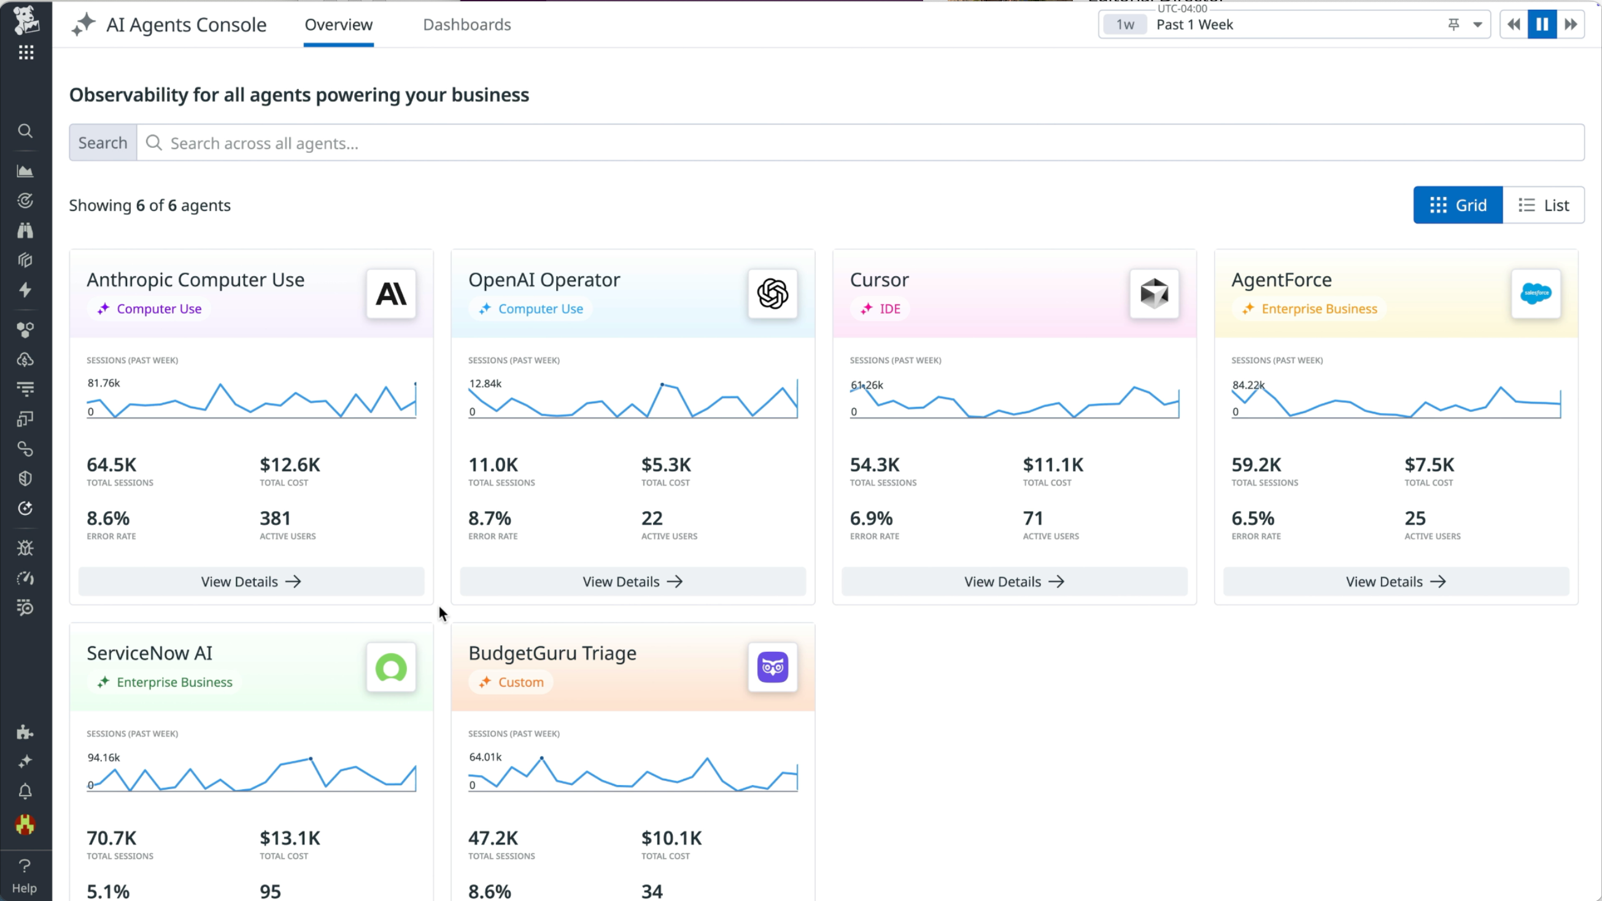Image resolution: width=1602 pixels, height=901 pixels.
Task: Click View Details on the Cursor card
Action: [1014, 581]
